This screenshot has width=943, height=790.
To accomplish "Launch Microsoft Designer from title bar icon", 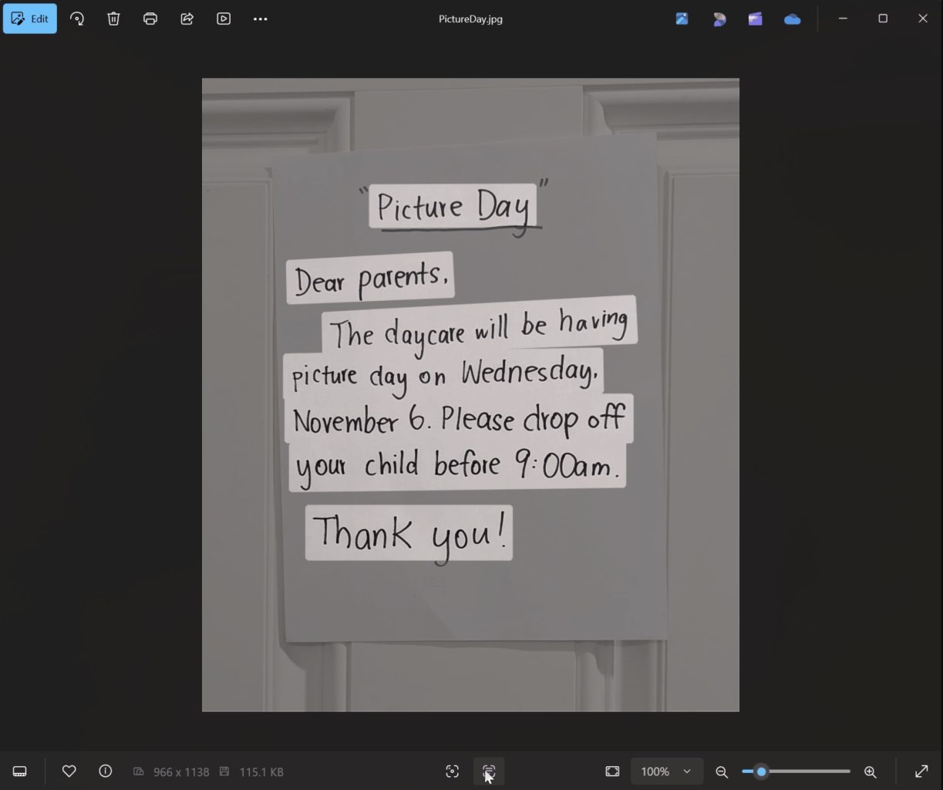I will point(719,19).
